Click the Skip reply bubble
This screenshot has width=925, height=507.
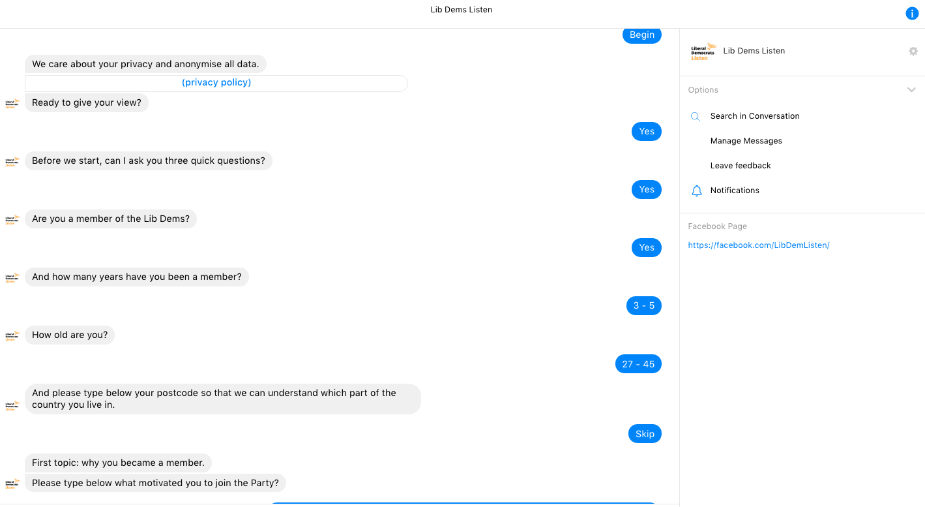(644, 434)
